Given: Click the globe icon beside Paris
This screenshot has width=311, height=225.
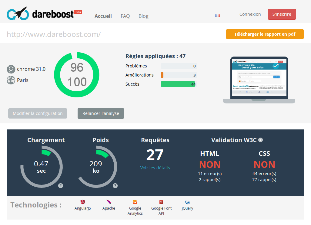Looking at the screenshot, I should 11,80.
